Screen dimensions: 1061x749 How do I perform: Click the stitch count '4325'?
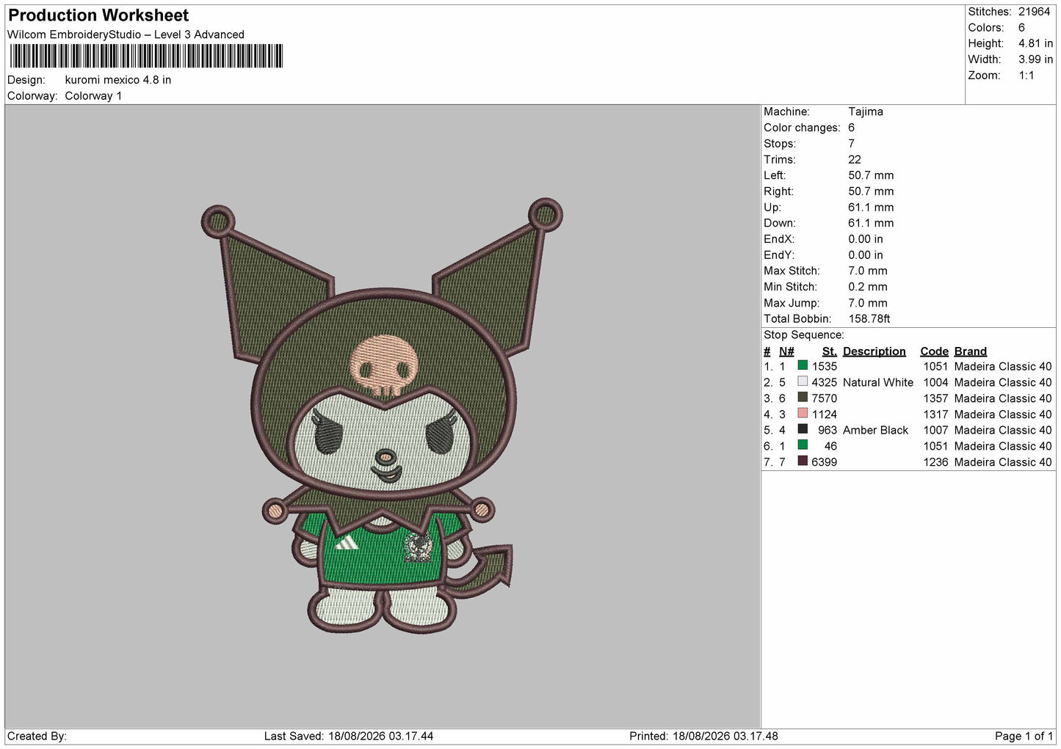[825, 383]
